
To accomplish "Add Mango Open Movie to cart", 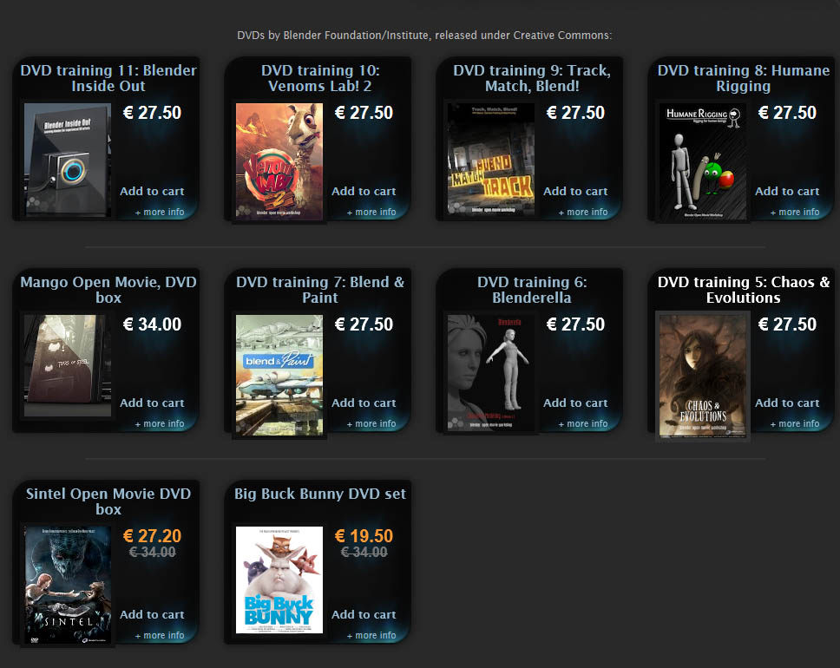I will (x=152, y=403).
